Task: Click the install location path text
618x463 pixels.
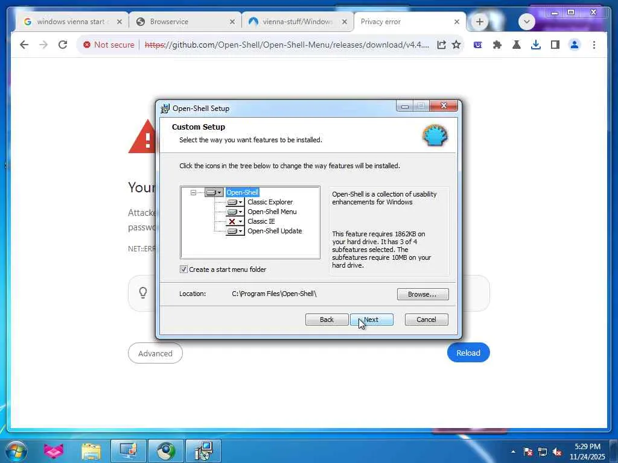Action: (x=274, y=294)
